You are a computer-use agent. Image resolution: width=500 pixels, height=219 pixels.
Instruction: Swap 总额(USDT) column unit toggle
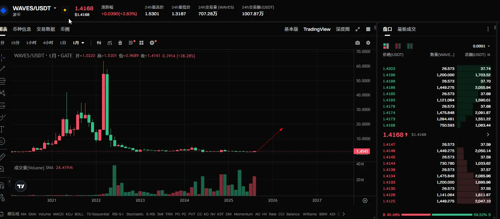click(489, 55)
